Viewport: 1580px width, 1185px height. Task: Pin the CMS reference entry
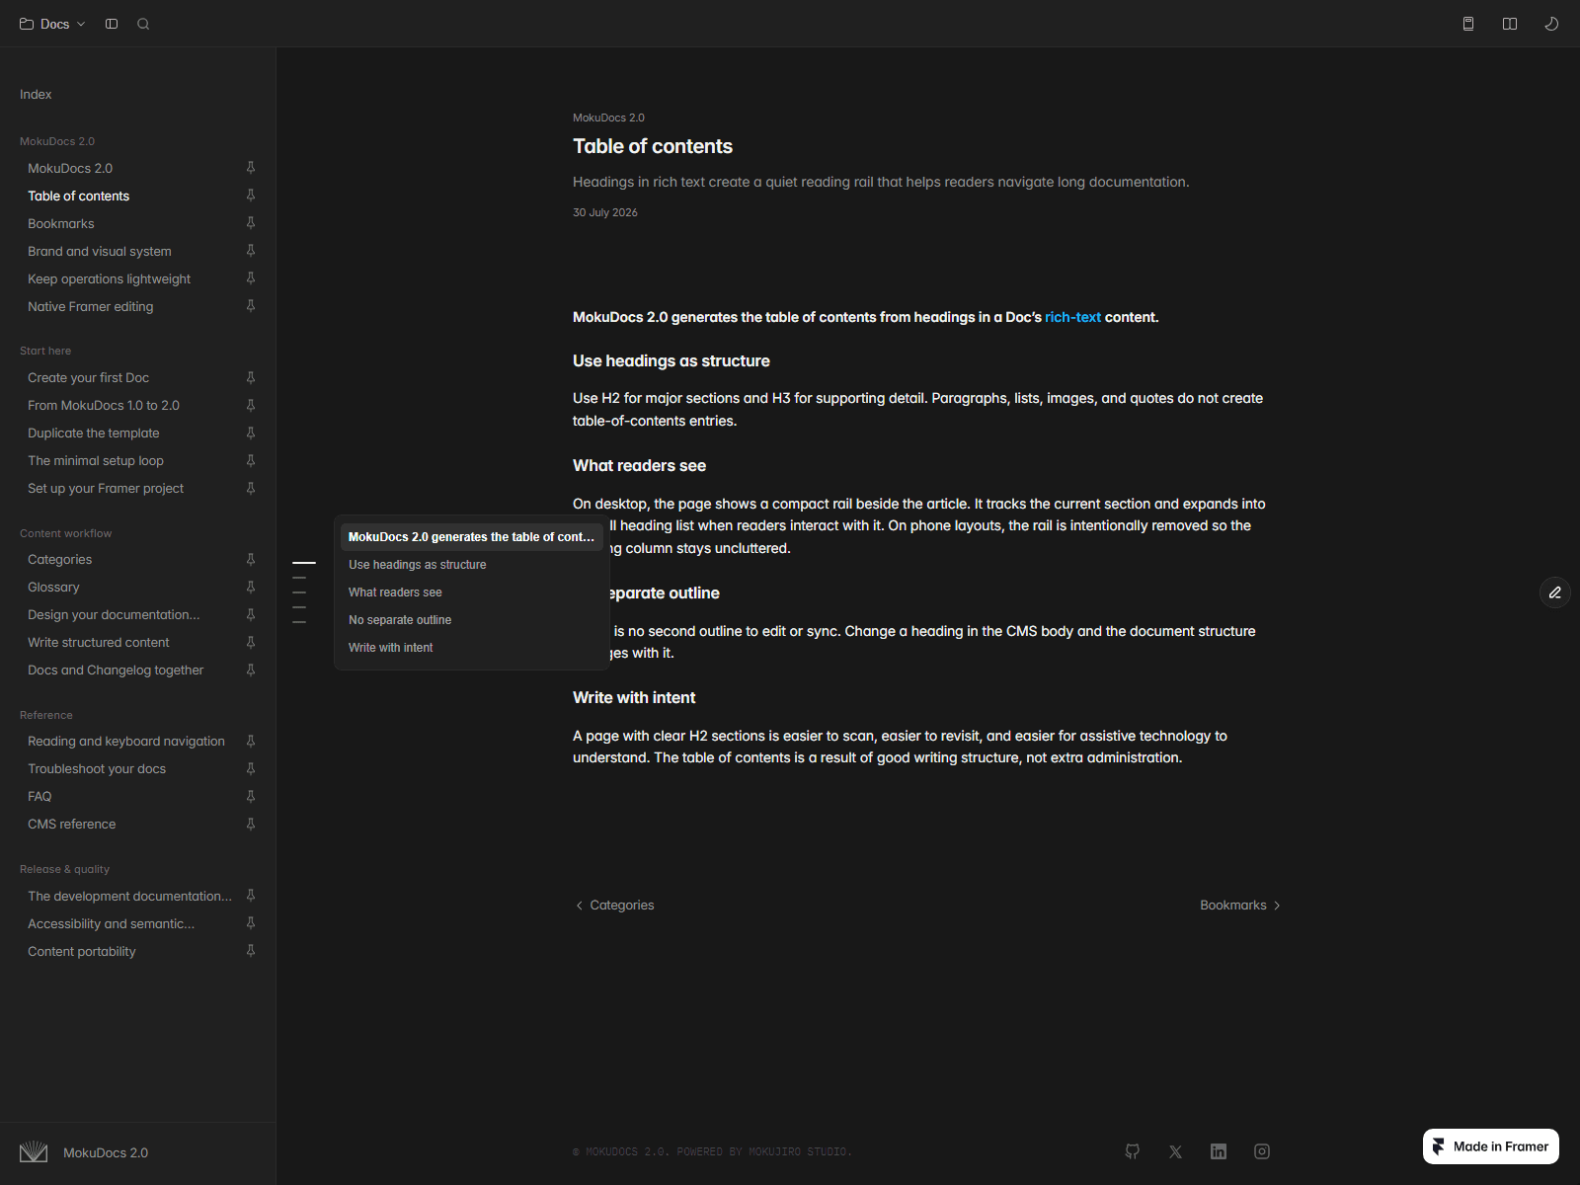pos(251,824)
